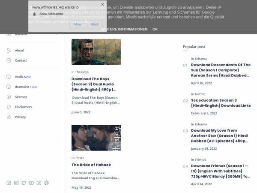Open the LinkedIn social icon
Viewport: 257px width, 193px height.
[39, 183]
